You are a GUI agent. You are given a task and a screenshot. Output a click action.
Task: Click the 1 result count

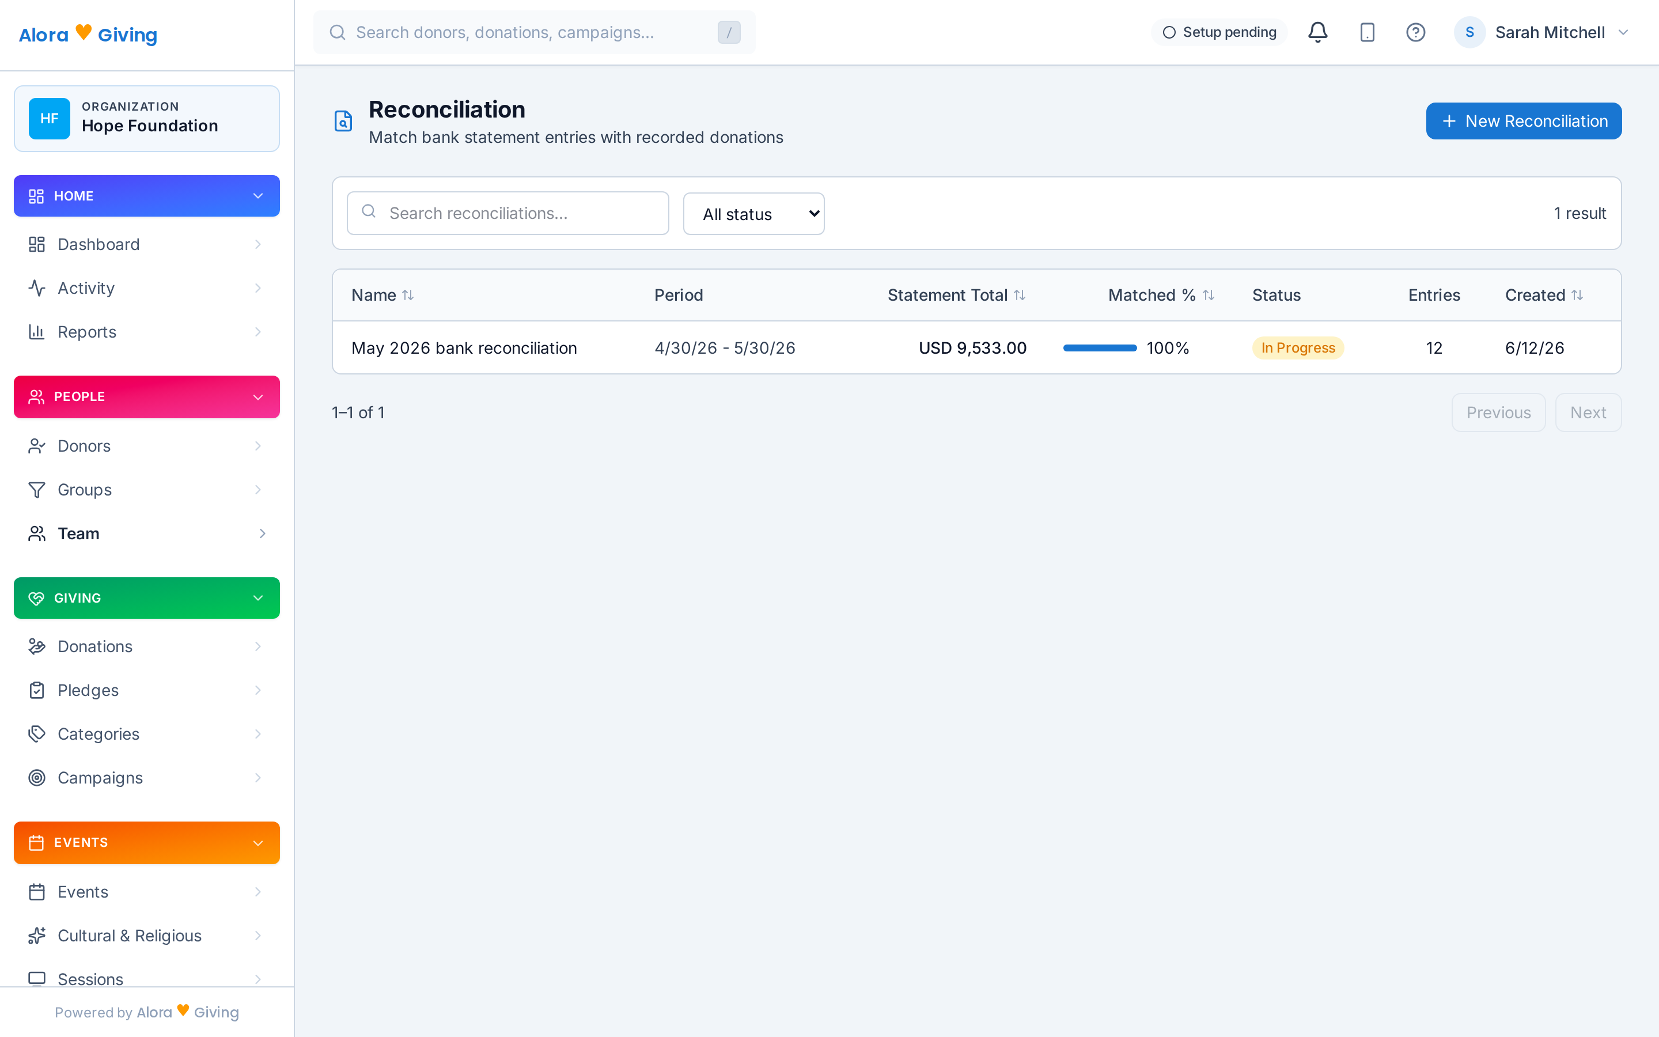click(1580, 213)
